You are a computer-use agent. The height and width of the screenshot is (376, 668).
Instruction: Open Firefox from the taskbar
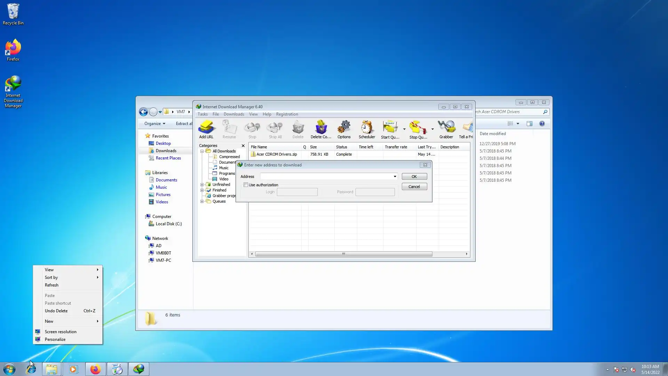(95, 369)
